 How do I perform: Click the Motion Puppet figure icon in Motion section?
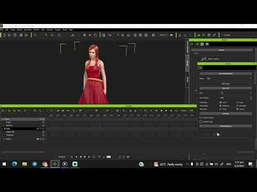(x=204, y=58)
